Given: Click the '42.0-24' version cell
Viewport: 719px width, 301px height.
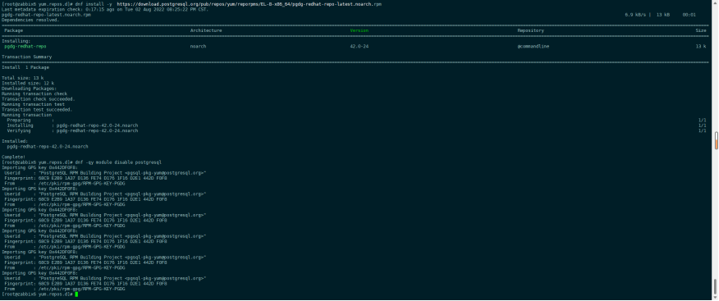Looking at the screenshot, I should (359, 46).
